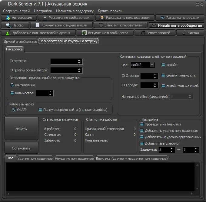Open Написать в поддержку menu item
Viewport: 206px width, 202px height.
tap(75, 11)
